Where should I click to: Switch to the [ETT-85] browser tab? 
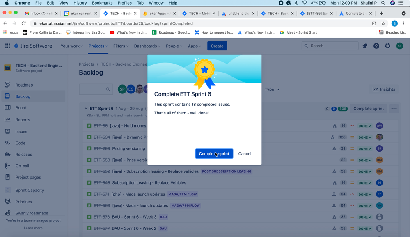[317, 14]
